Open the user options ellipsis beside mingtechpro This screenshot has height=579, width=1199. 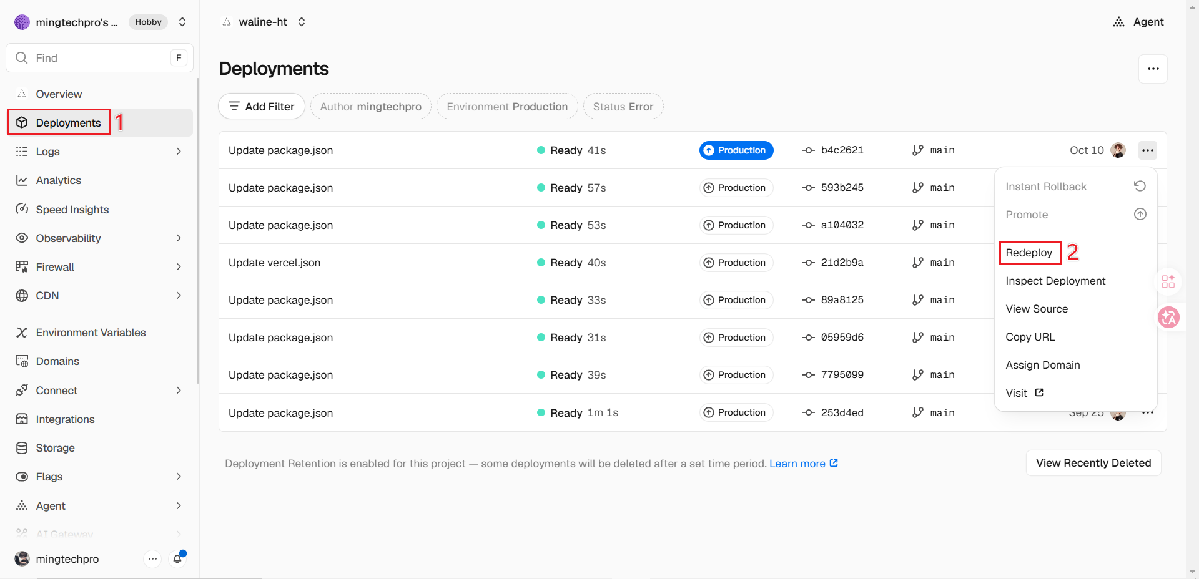pos(152,559)
